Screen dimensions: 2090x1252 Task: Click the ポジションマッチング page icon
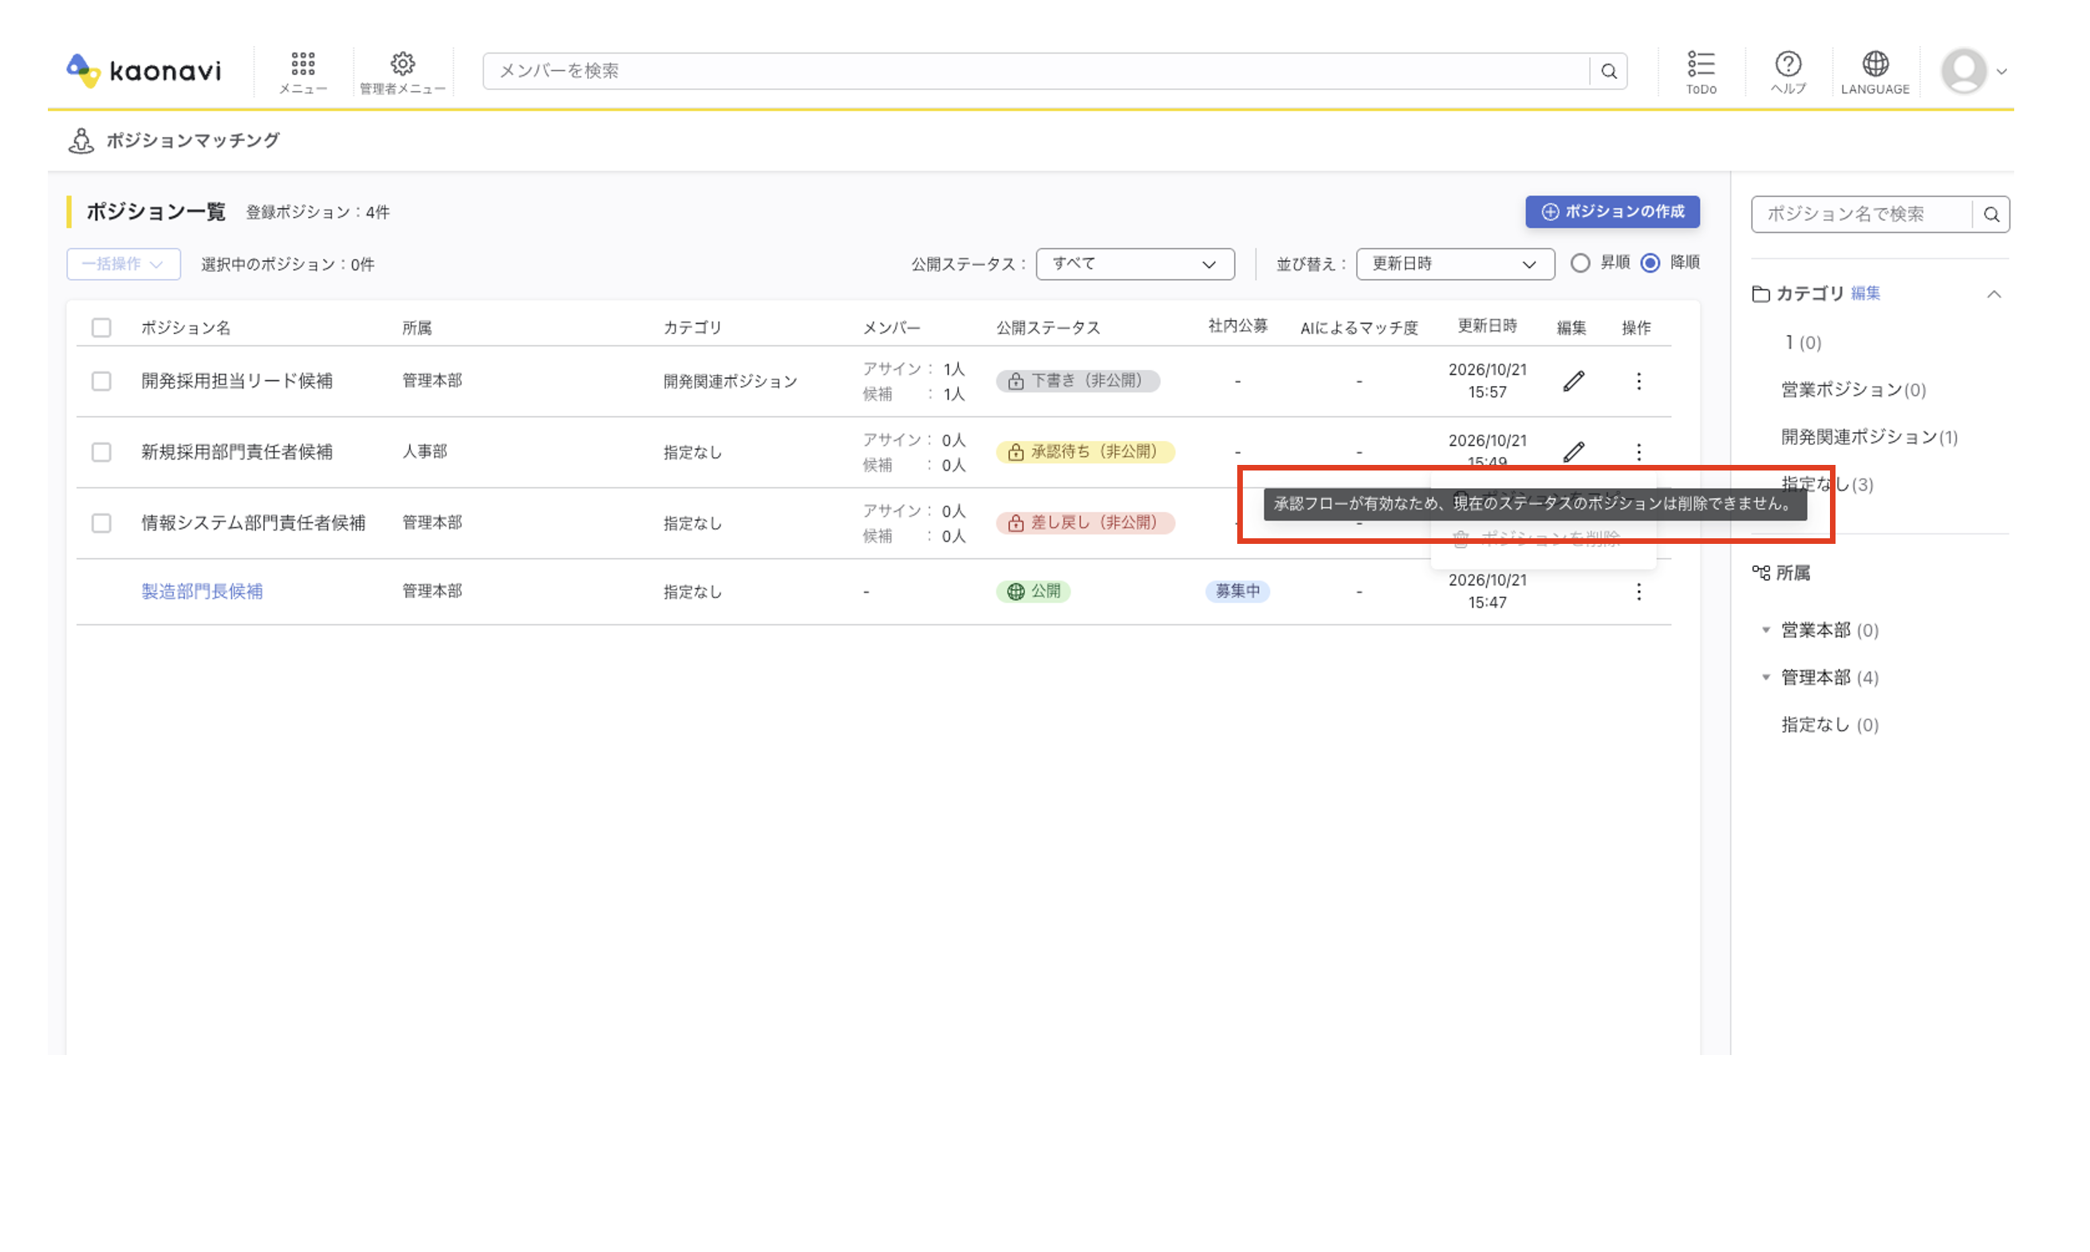point(81,140)
